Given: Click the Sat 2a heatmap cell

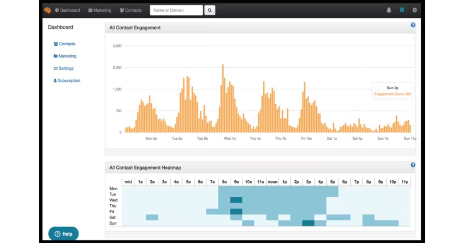Looking at the screenshot, I should 152,217.
